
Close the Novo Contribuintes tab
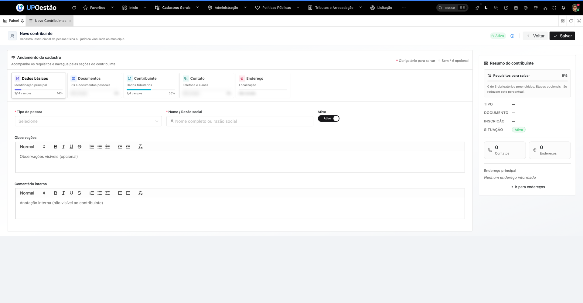[70, 21]
